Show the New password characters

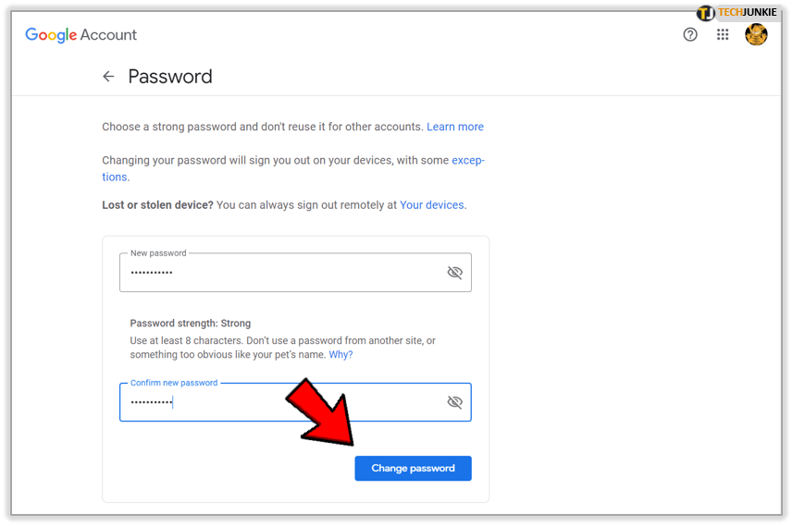click(454, 273)
